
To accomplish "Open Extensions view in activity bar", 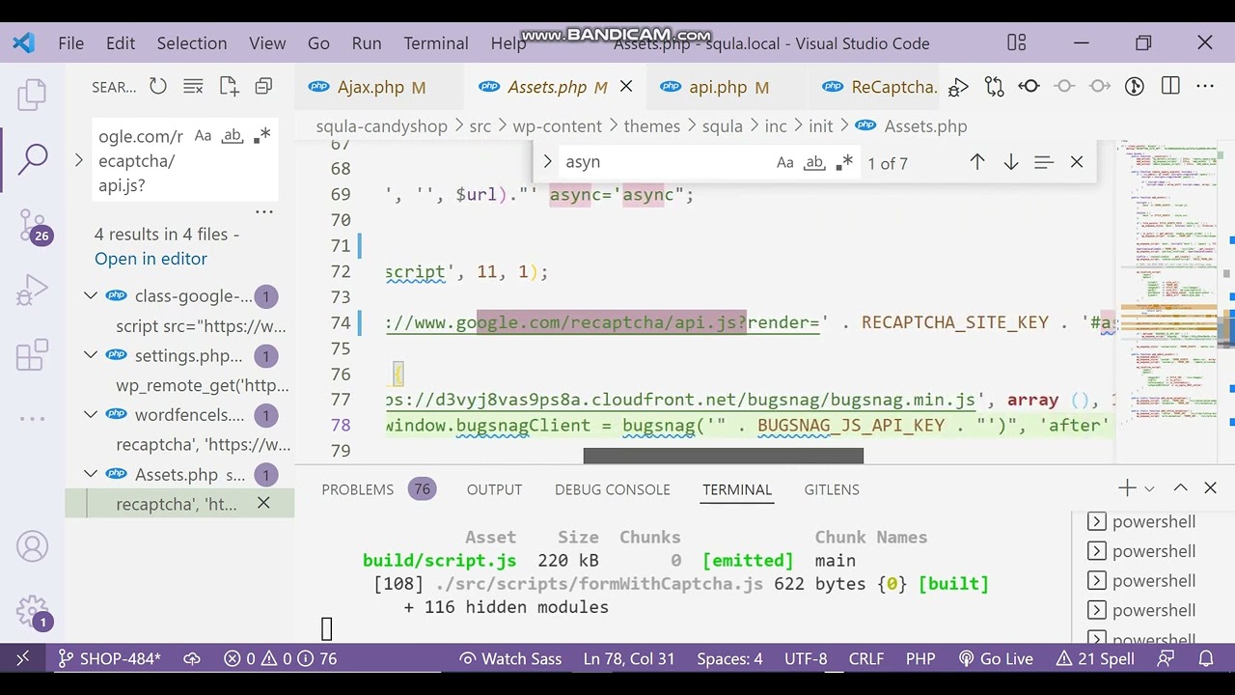I will click(x=32, y=355).
